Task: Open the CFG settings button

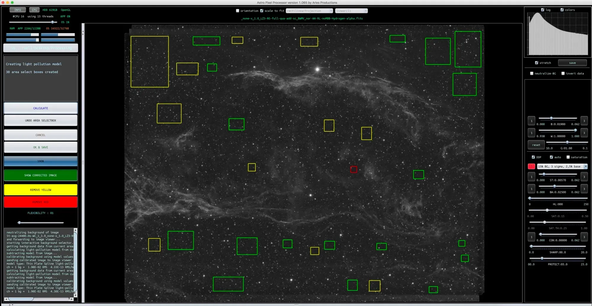Action: coord(34,10)
